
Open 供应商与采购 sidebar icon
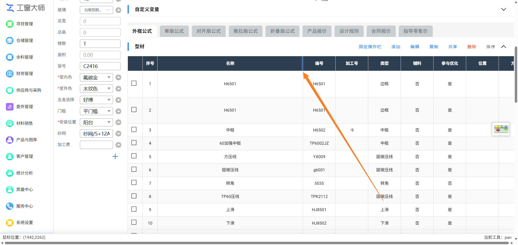point(10,90)
